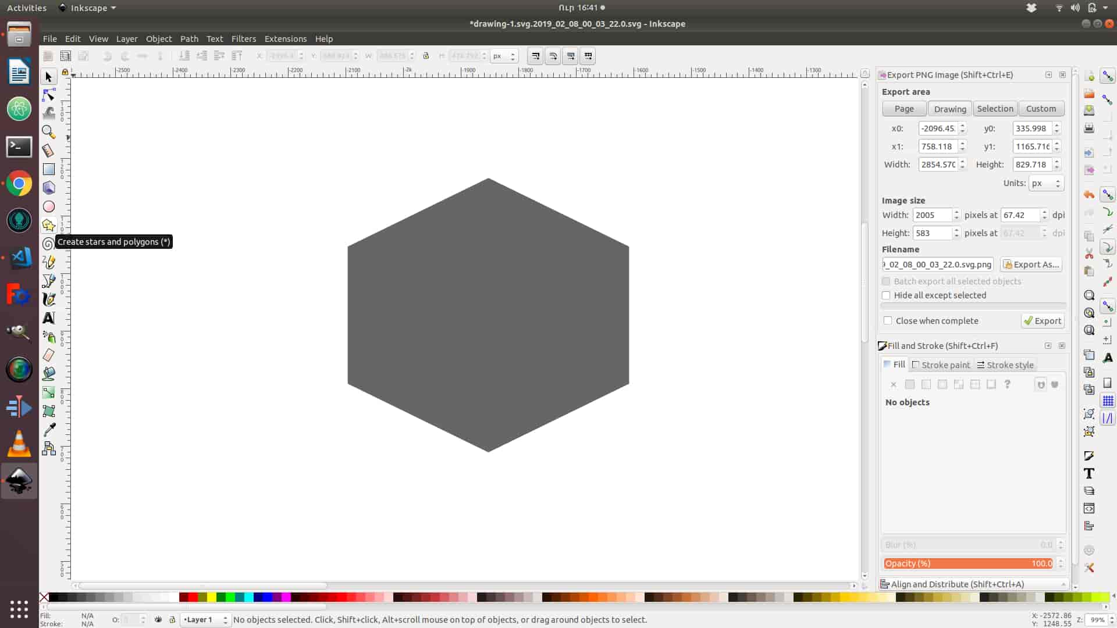Select the Ellipse circle tool

click(x=49, y=206)
